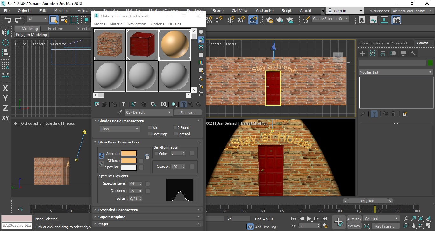
Task: Open Utilities wrench tab in Command Panel
Action: pos(413,53)
